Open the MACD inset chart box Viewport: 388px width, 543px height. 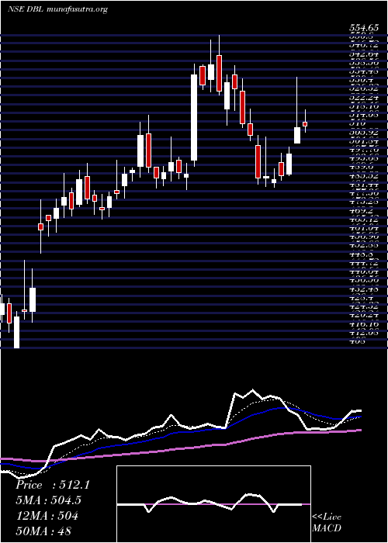point(213,504)
